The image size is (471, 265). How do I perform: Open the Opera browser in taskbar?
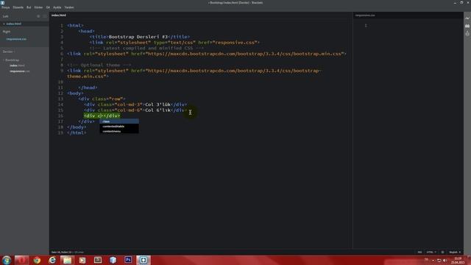pyautogui.click(x=21, y=260)
